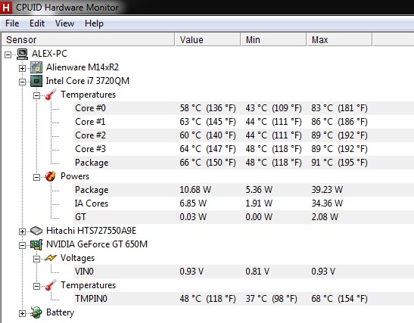The height and width of the screenshot is (323, 414).
Task: Click the 37 °C (98 °F) min value
Action: [271, 299]
